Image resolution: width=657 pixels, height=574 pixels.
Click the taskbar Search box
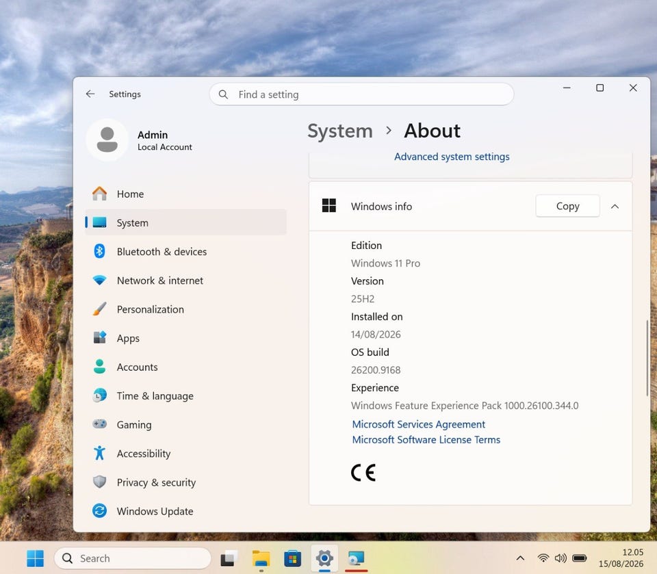tap(132, 558)
